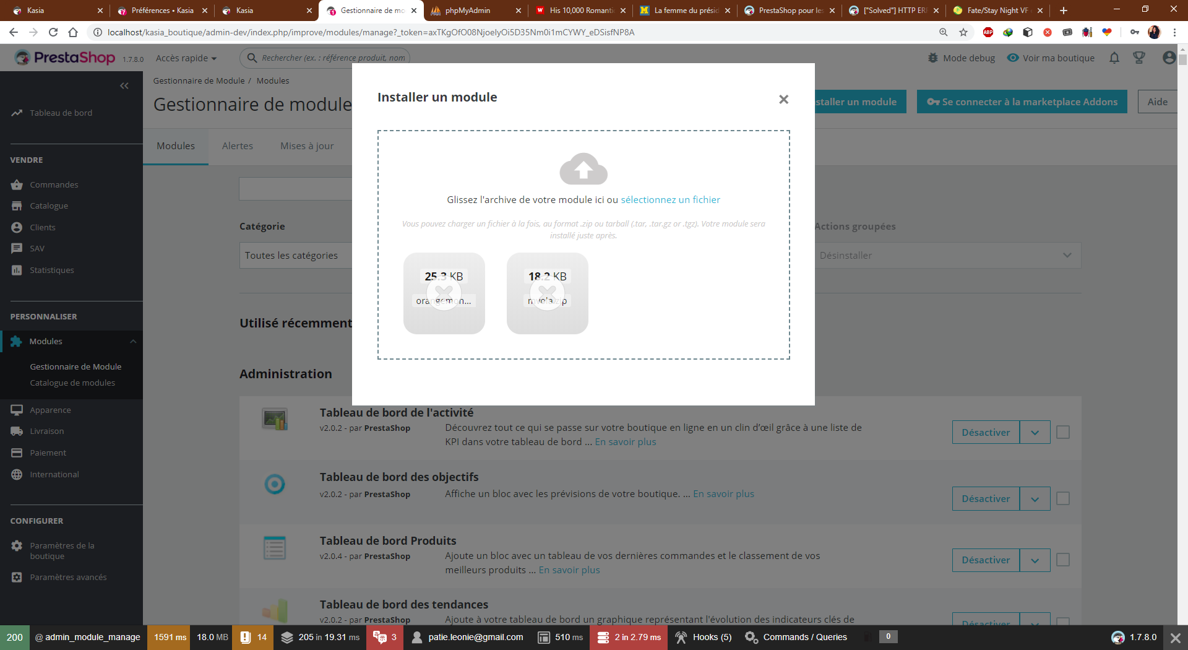
Task: Désactiver Tableau de bord Produits
Action: (x=986, y=560)
